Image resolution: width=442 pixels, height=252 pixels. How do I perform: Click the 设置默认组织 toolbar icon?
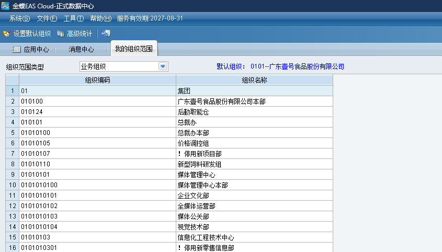click(x=7, y=34)
